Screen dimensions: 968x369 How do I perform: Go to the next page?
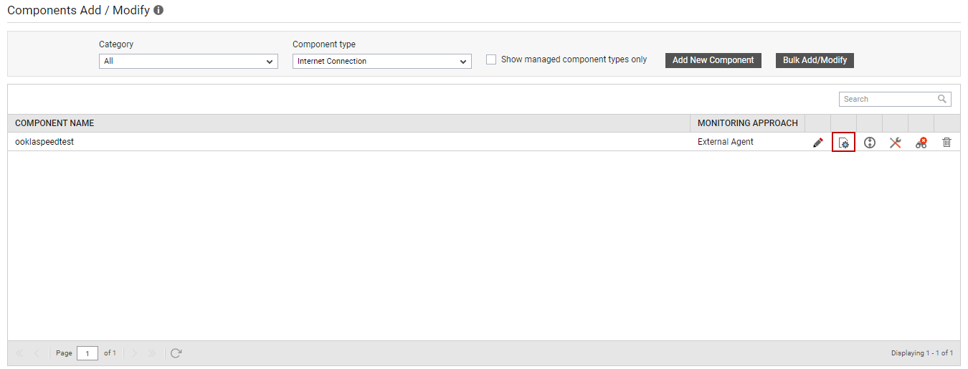(x=134, y=353)
